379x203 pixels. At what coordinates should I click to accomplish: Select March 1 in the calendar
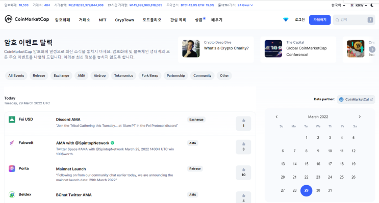(306, 138)
